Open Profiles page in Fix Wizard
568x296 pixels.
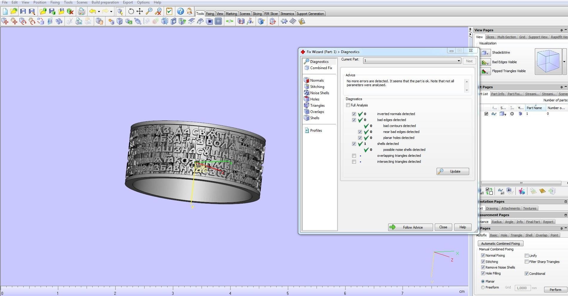pyautogui.click(x=316, y=131)
